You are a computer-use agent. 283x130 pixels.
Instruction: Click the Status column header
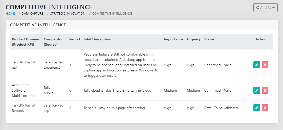[209, 39]
